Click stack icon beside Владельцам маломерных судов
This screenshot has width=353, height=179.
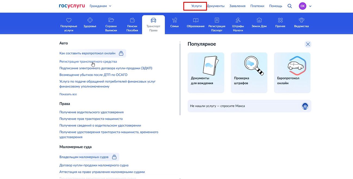114,157
